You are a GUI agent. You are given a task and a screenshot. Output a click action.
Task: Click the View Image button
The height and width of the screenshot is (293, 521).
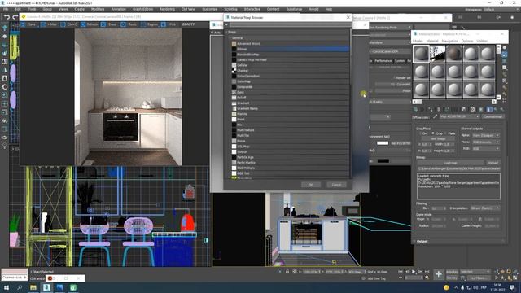(x=438, y=138)
